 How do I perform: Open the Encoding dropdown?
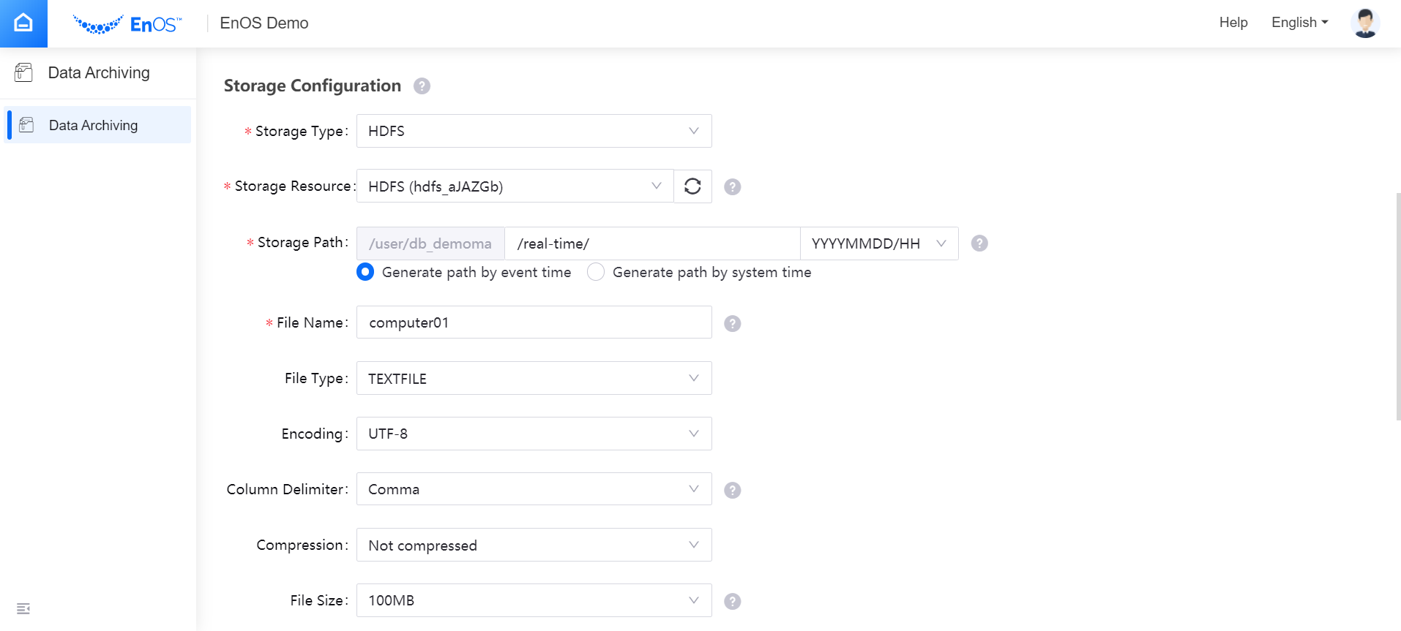pyautogui.click(x=534, y=434)
